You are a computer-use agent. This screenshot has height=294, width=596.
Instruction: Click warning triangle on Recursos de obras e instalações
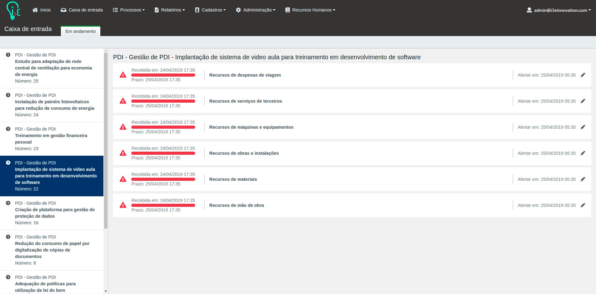123,153
